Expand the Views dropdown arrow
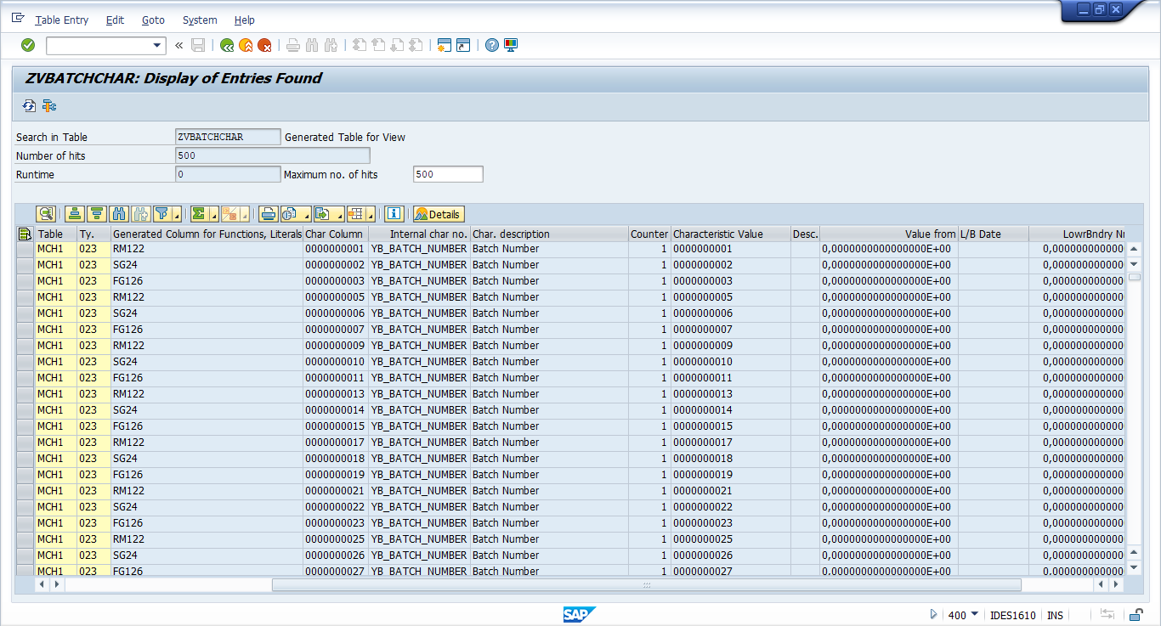This screenshot has width=1161, height=626. tap(305, 214)
